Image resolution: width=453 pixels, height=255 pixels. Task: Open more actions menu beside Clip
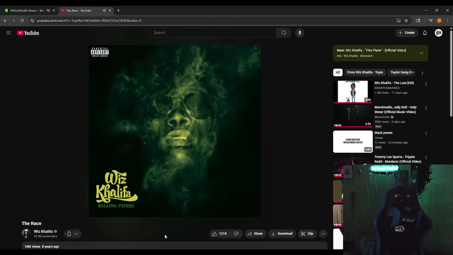point(323,234)
